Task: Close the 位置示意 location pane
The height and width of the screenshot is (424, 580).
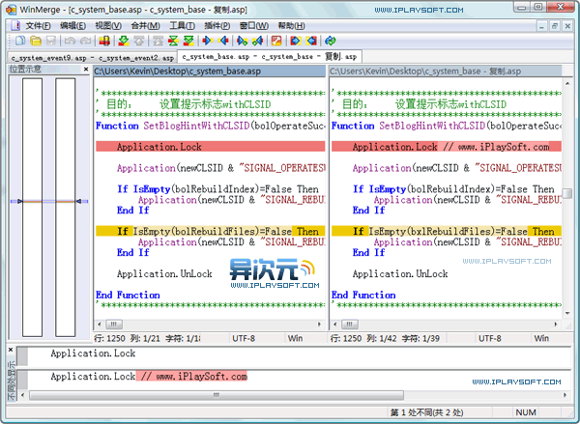Action: click(86, 70)
